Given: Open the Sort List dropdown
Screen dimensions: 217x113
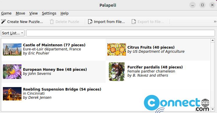Looking at the screenshot, I should [x=13, y=33].
